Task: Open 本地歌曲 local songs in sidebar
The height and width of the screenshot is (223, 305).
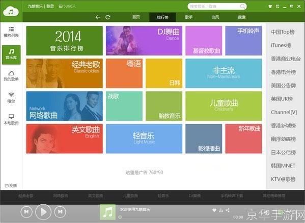Action: [x=11, y=120]
